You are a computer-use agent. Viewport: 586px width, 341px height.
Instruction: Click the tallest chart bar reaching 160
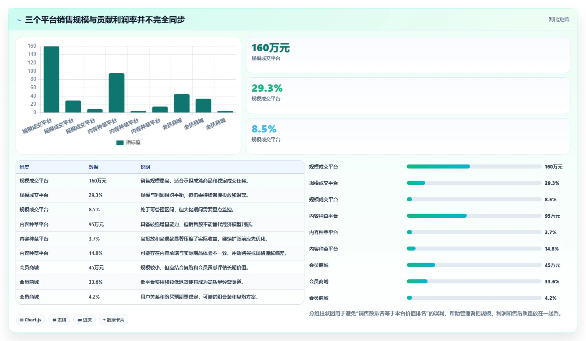point(51,79)
